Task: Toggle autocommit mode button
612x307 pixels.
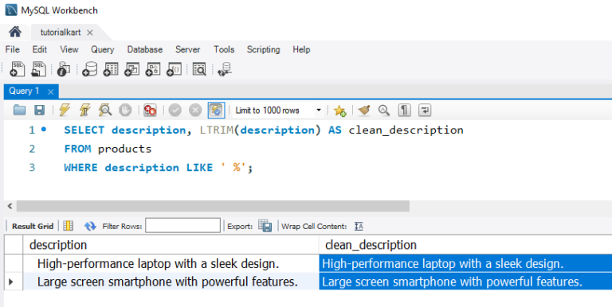Action: tap(216, 111)
